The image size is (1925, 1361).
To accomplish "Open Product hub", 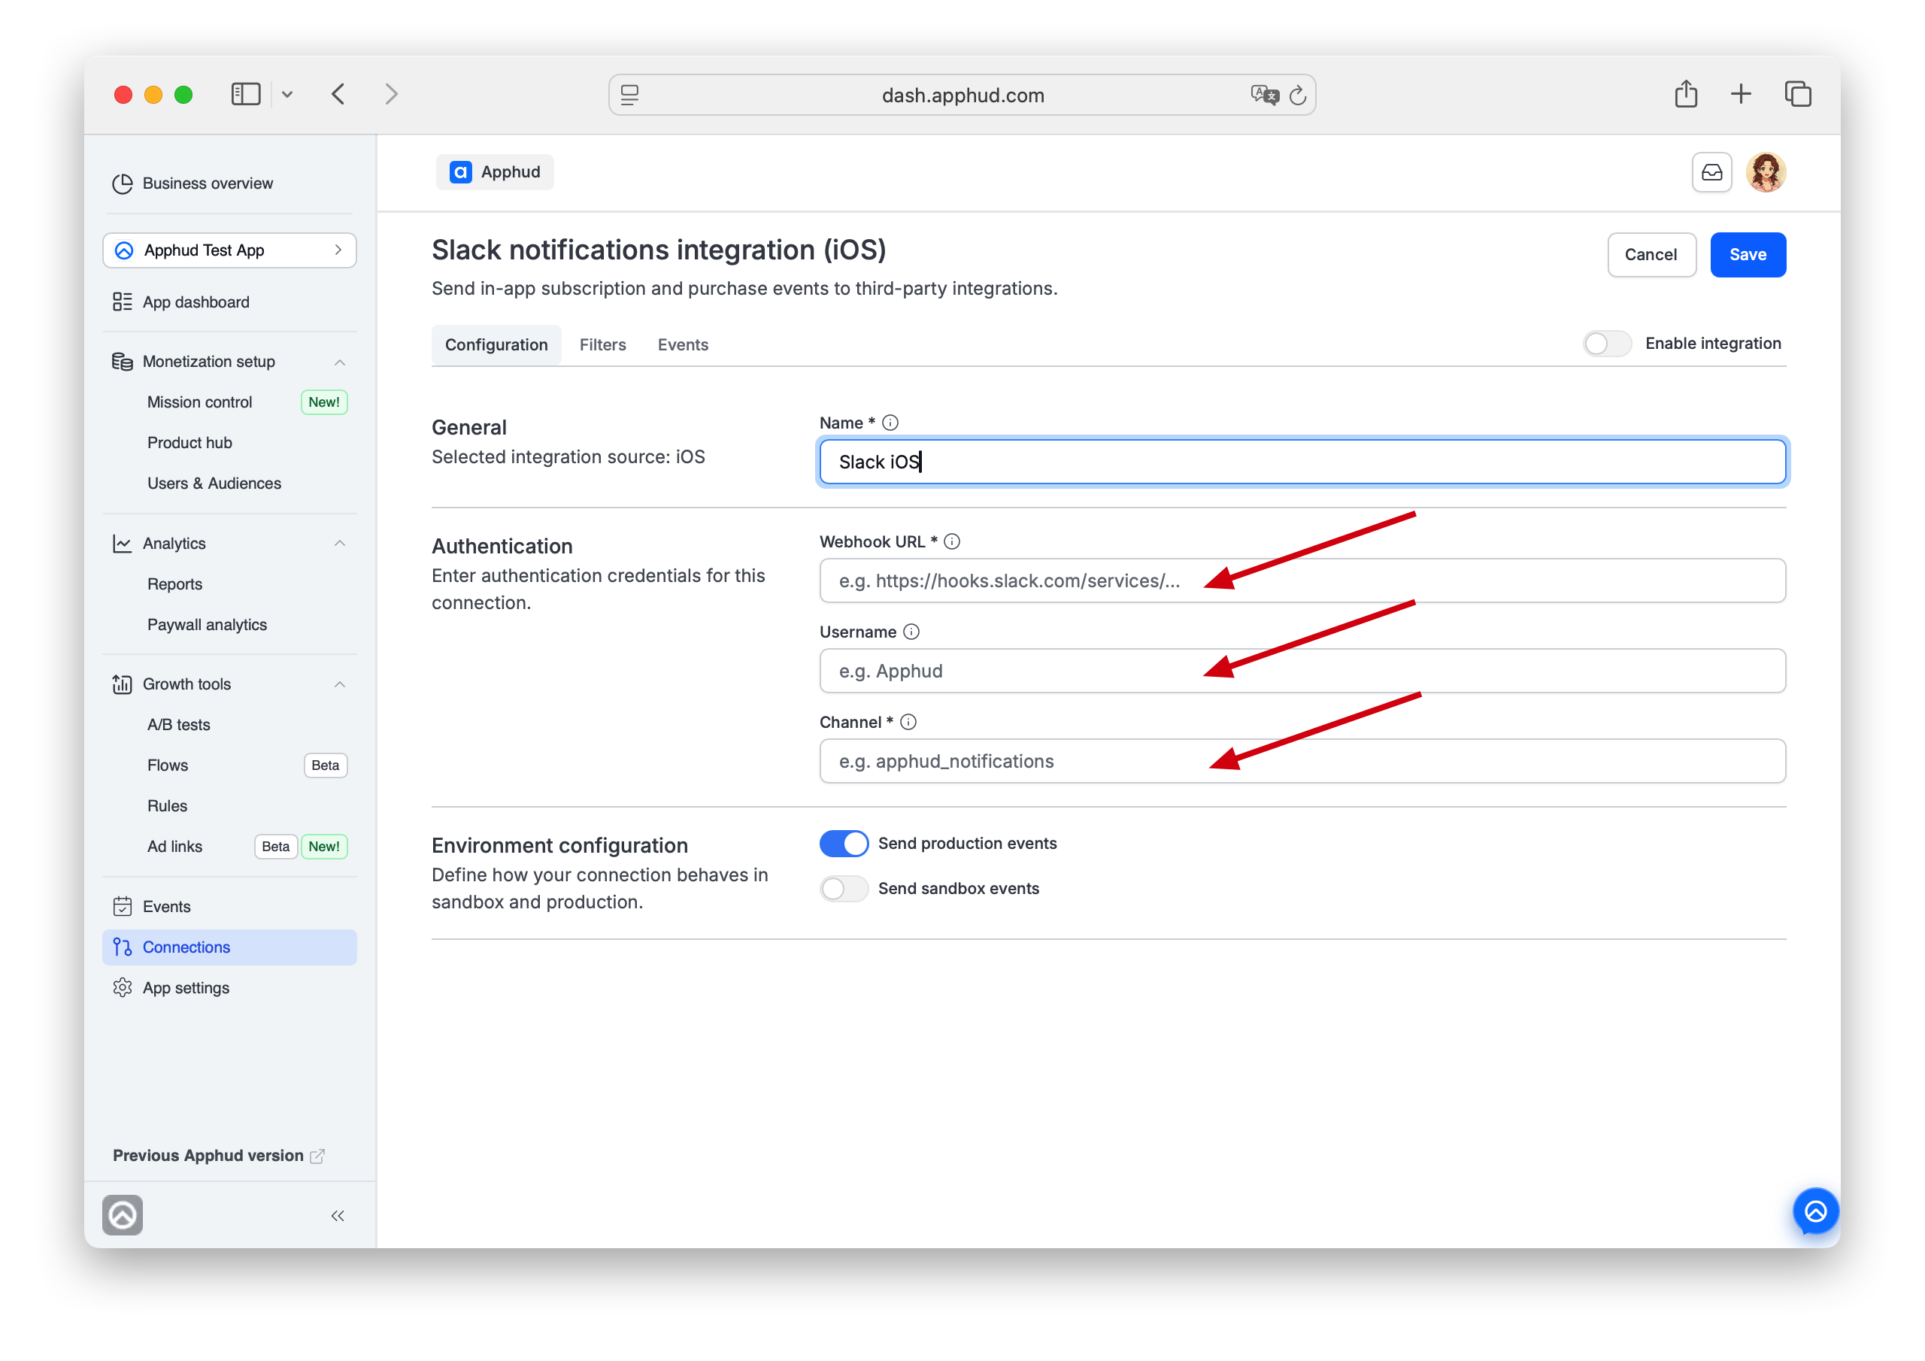I will tap(189, 443).
